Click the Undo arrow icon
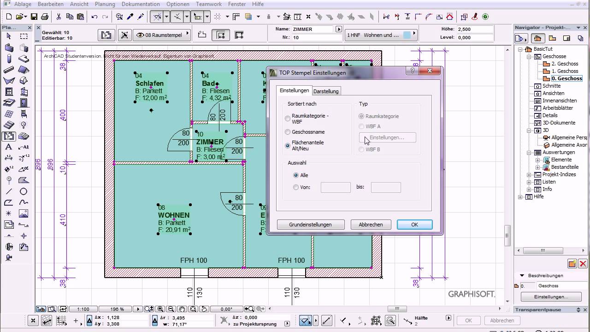The image size is (590, 332). coord(94,17)
